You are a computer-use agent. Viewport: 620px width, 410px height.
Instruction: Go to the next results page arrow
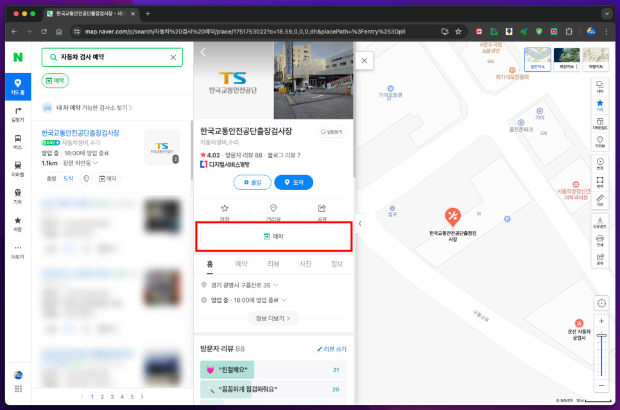pos(142,397)
